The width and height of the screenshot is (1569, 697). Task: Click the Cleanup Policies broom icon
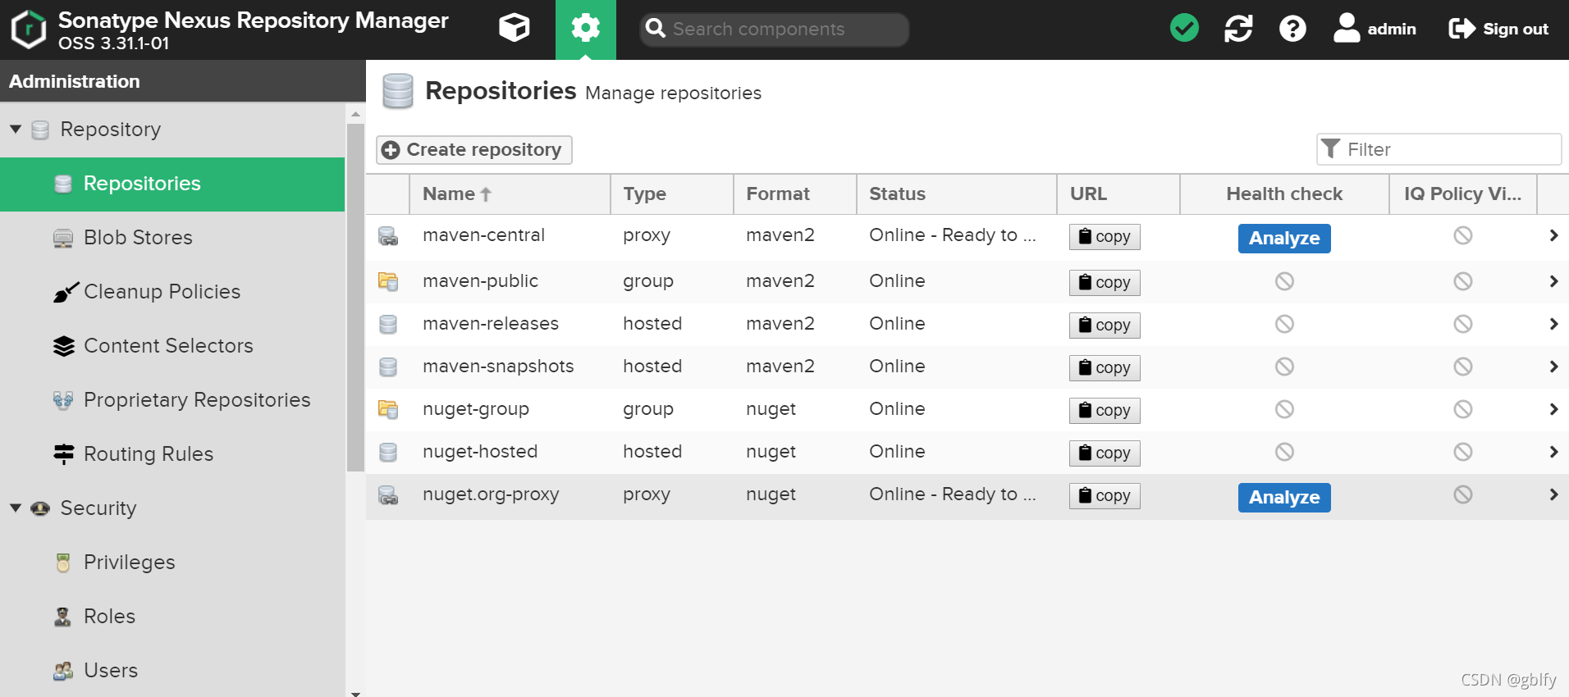click(x=65, y=292)
